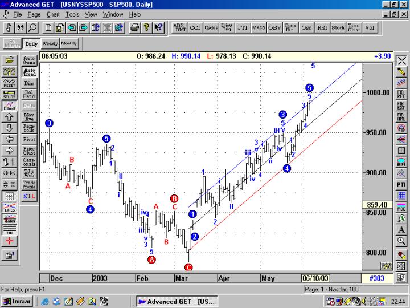410x308 pixels.
Task: Select the MOB tool icon
Action: [401, 207]
